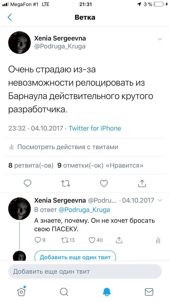This screenshot has width=170, height=302.
Task: Retweet the main Barnaul developer tweet
Action: 66,183
